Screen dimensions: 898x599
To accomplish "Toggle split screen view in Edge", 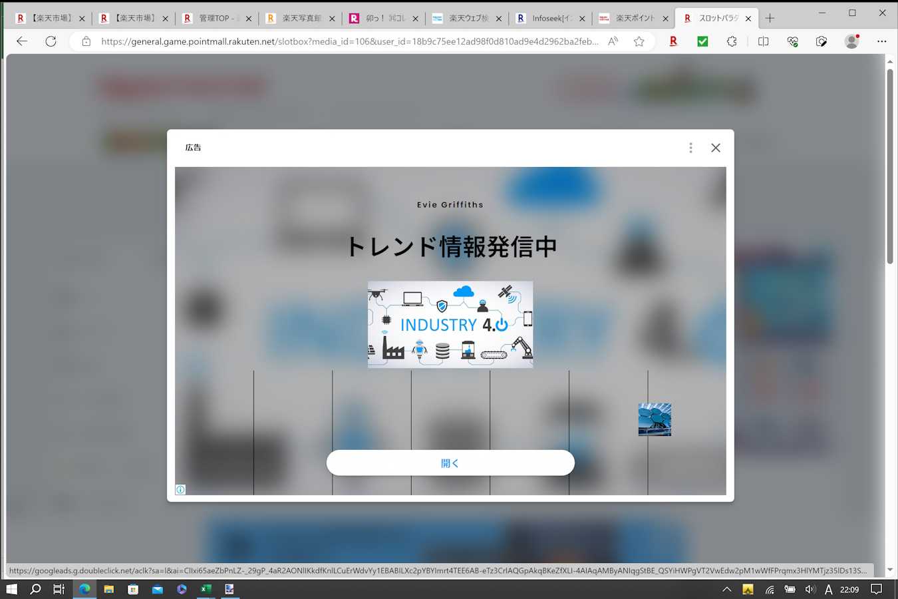I will click(763, 41).
